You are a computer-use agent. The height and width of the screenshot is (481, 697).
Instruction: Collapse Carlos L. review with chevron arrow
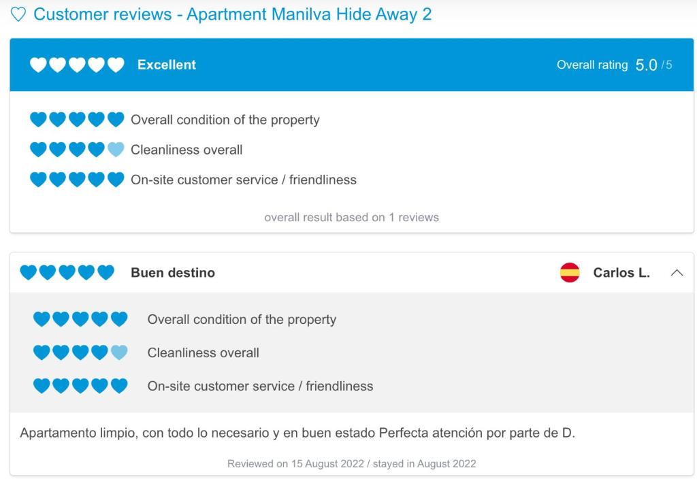click(x=677, y=273)
